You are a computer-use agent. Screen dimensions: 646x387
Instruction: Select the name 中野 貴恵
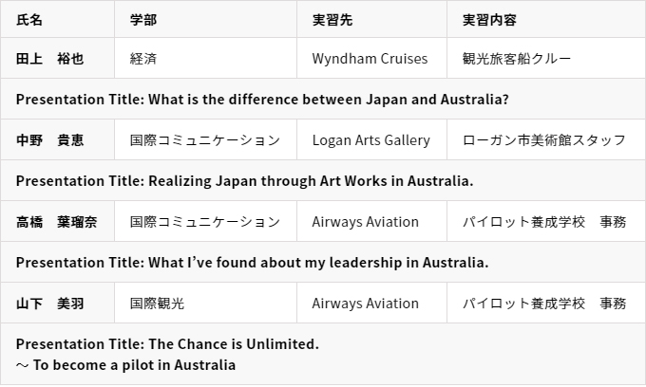49,139
